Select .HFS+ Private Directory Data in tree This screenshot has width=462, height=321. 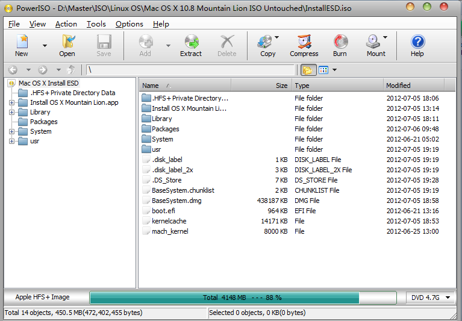(x=72, y=93)
